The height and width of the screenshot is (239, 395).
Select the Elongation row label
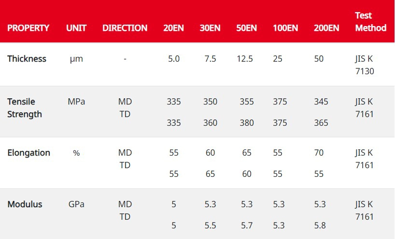tap(28, 153)
